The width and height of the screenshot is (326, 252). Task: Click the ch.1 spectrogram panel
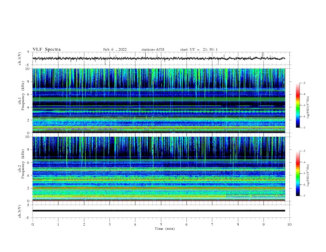click(x=158, y=100)
